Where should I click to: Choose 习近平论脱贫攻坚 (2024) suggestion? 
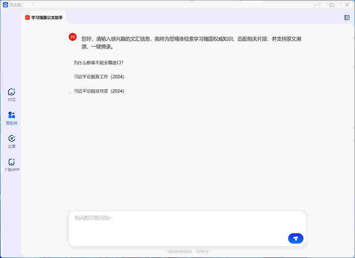coord(99,91)
